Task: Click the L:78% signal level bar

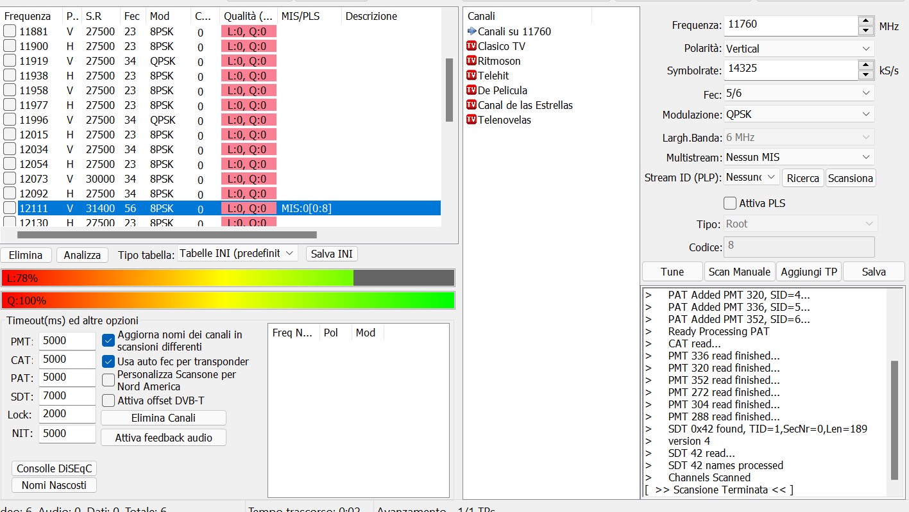Action: [228, 278]
